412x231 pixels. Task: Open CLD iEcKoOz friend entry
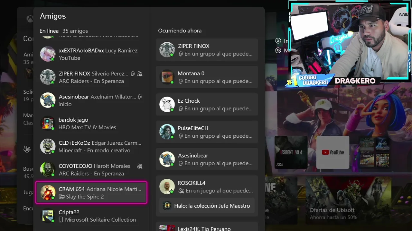click(x=91, y=147)
